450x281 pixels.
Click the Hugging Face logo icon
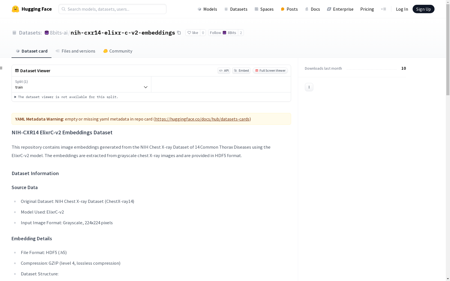[x=15, y=9]
